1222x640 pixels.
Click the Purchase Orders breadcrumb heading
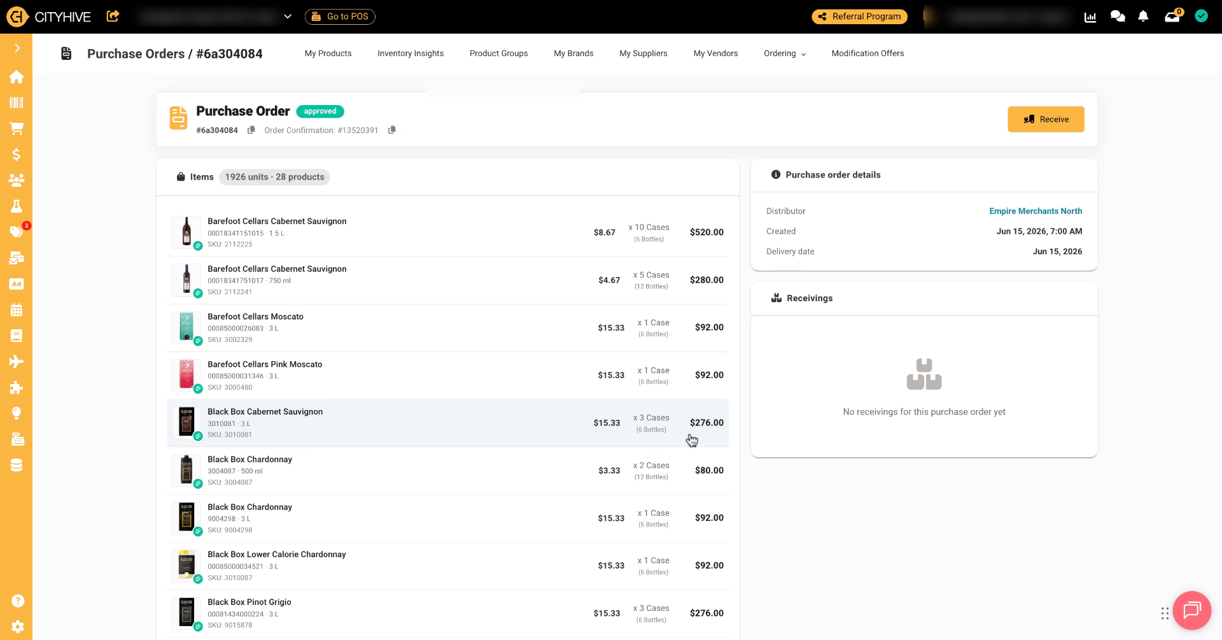point(136,54)
